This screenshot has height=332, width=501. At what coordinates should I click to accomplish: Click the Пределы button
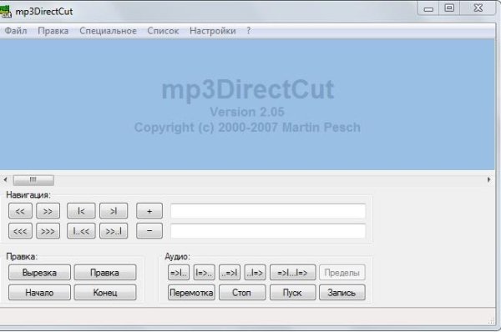click(x=342, y=273)
